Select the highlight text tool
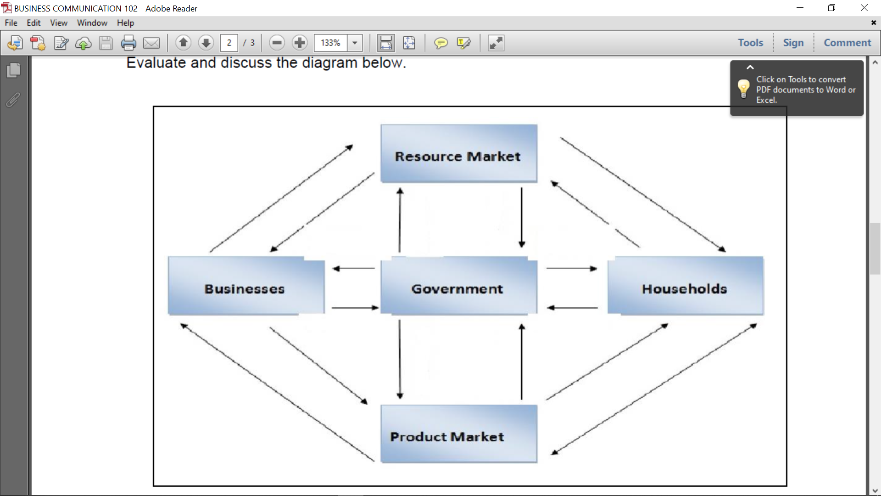This screenshot has width=881, height=496. (x=464, y=43)
